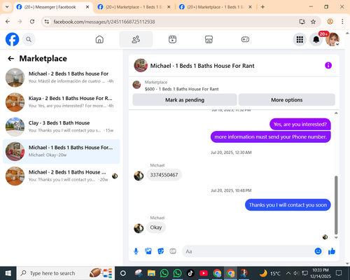This screenshot has width=350, height=280.
Task: Open Chrome three-dot menu
Action: 342,22
